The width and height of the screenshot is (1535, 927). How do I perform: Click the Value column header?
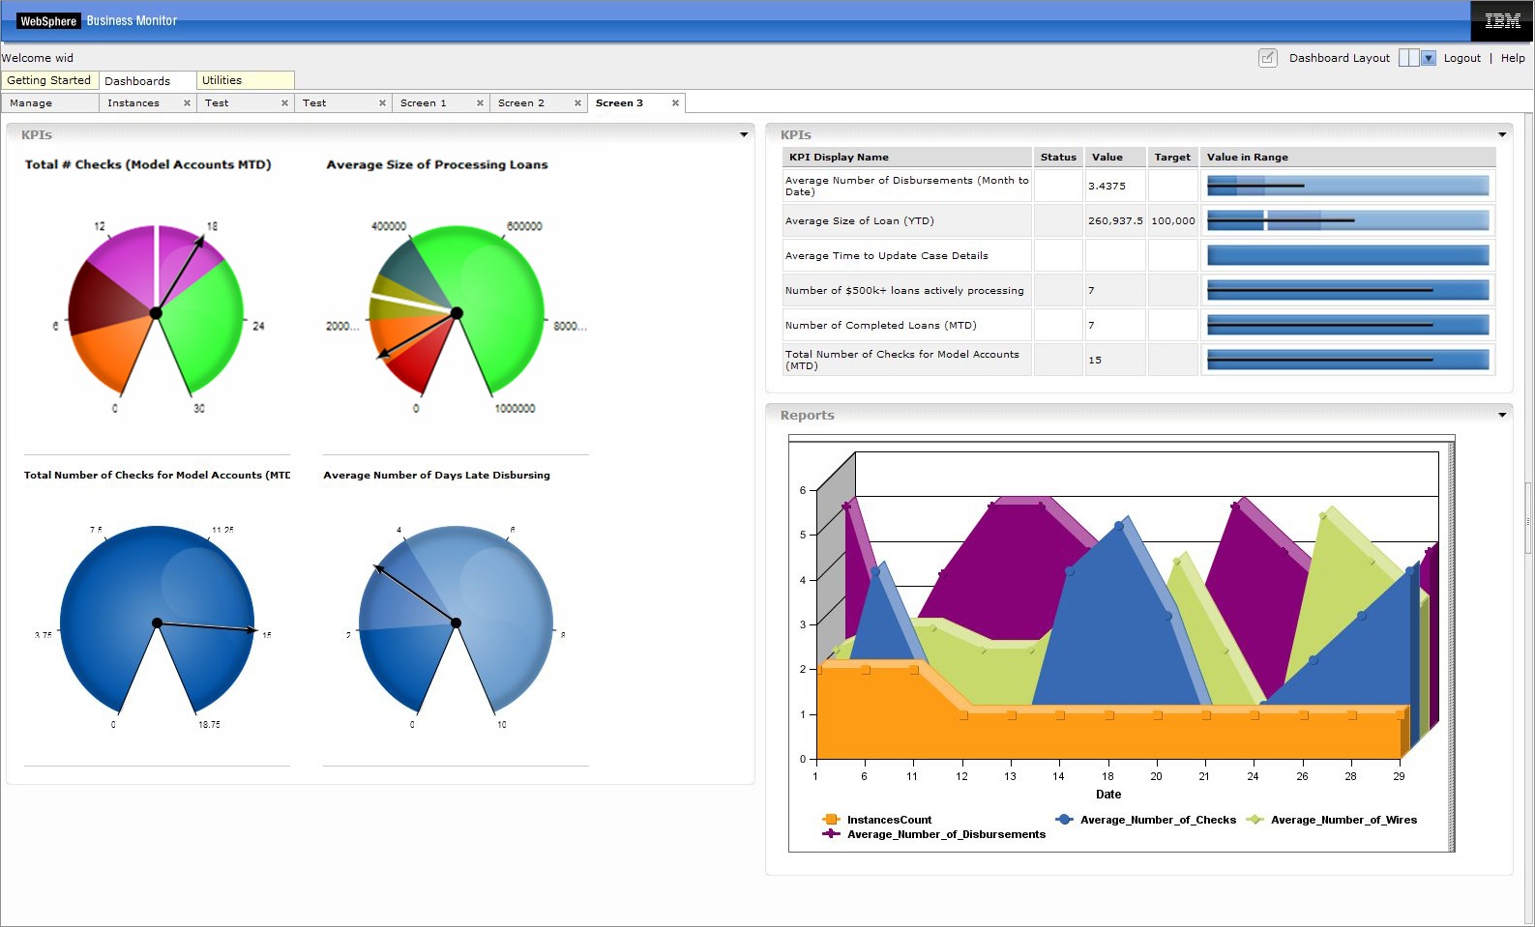coord(1115,157)
